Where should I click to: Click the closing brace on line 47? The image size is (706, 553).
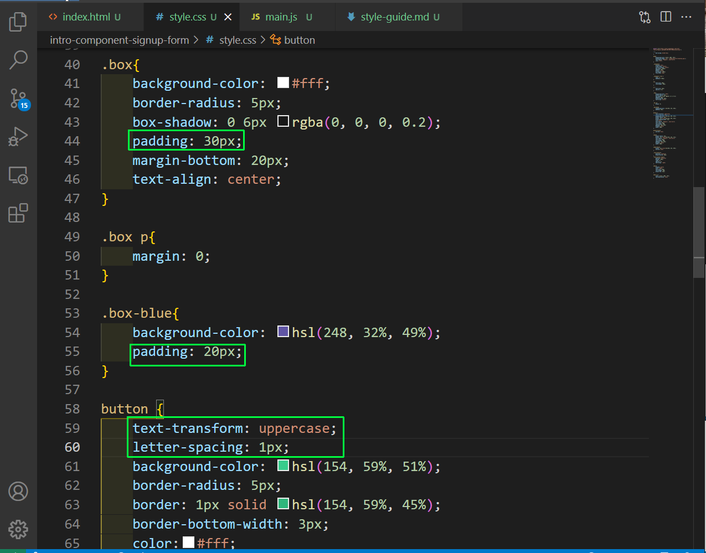(105, 199)
